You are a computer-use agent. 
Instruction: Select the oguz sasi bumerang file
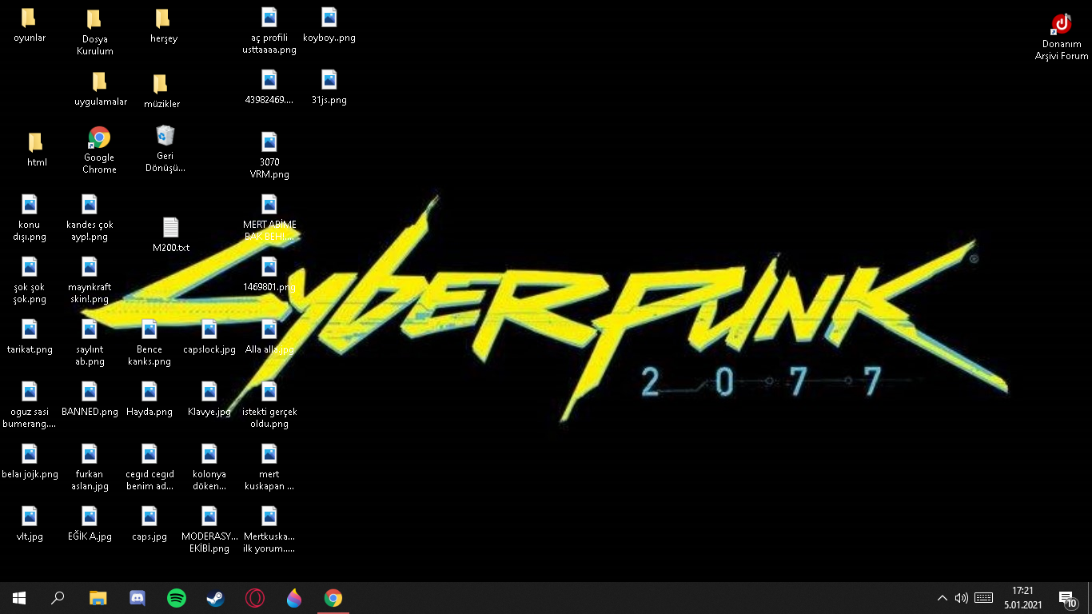(30, 405)
